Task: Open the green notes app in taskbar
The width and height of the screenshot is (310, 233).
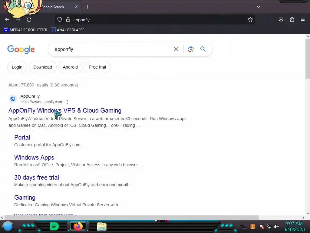Action: tap(54, 226)
